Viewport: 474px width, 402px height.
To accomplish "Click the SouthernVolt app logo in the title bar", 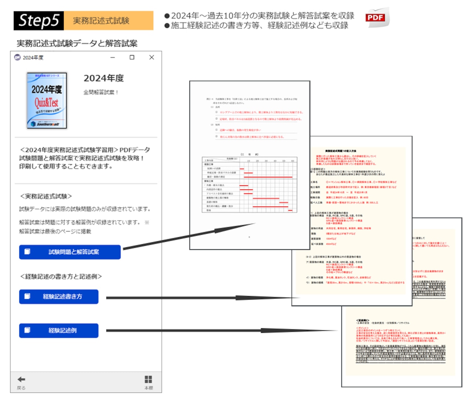I will tap(18, 57).
